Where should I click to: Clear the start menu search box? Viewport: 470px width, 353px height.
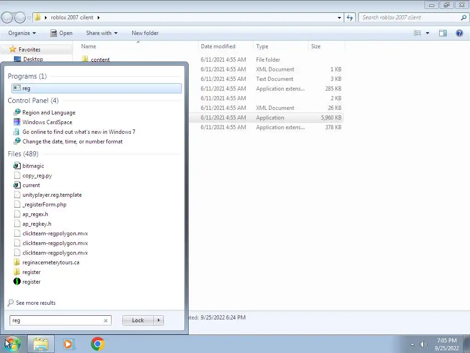(106, 320)
